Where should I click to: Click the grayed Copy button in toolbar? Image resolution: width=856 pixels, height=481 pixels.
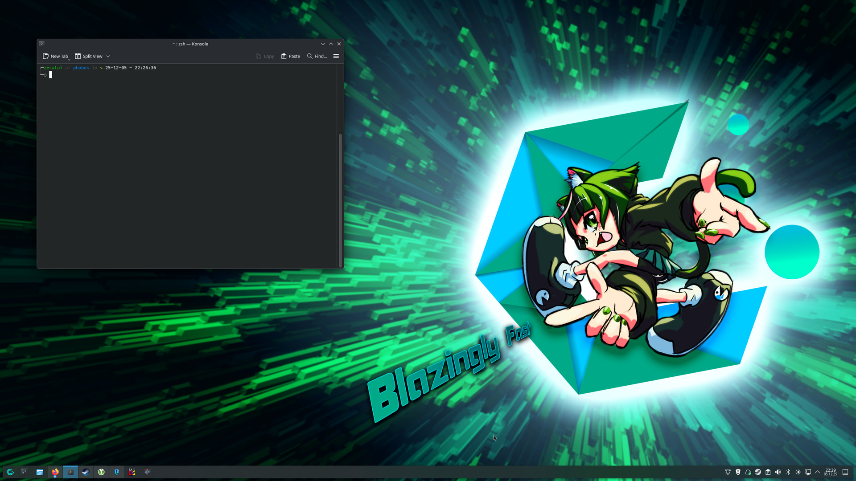click(x=265, y=56)
